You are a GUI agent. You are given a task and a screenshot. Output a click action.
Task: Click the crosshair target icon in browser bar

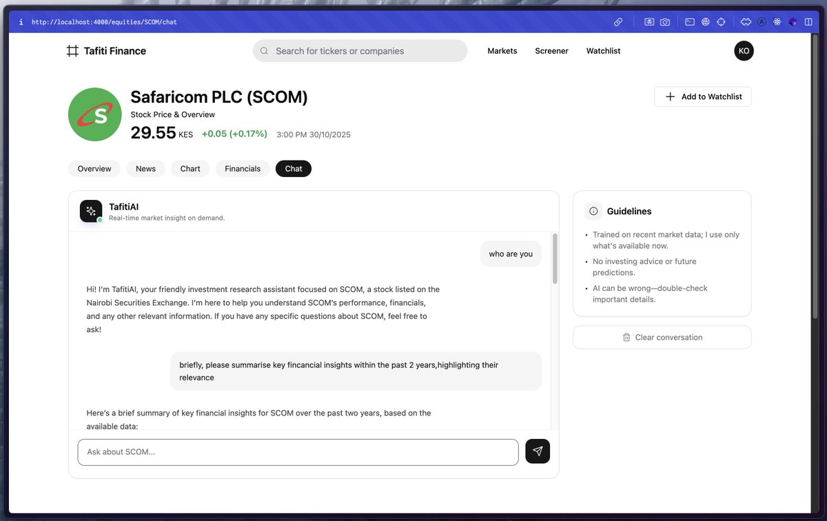tap(721, 22)
